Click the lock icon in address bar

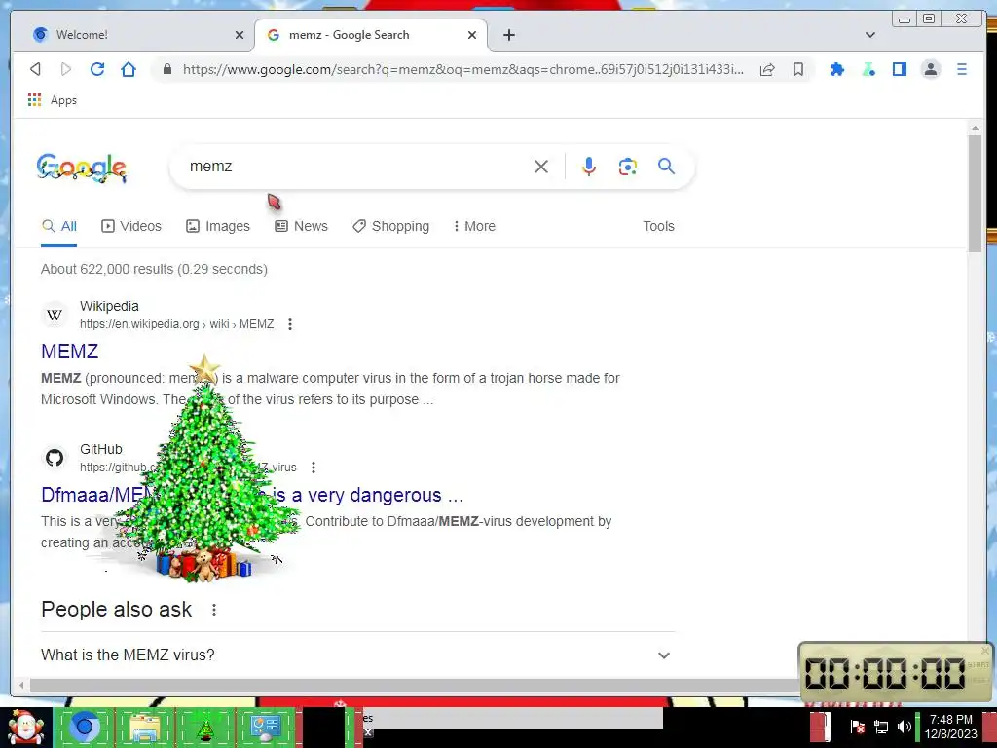167,69
